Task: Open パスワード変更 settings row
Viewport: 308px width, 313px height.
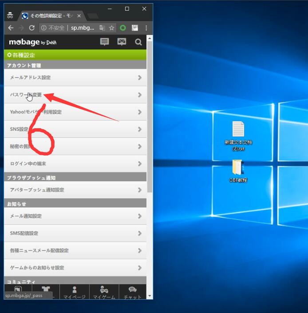Action: click(75, 95)
